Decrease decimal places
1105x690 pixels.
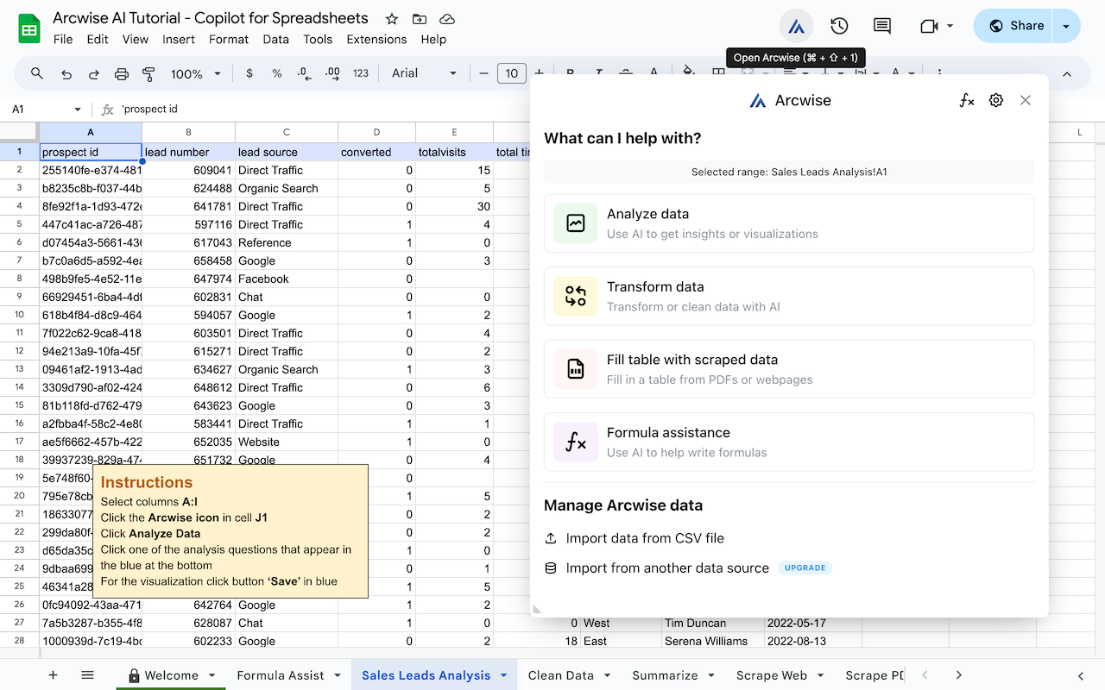(x=304, y=73)
